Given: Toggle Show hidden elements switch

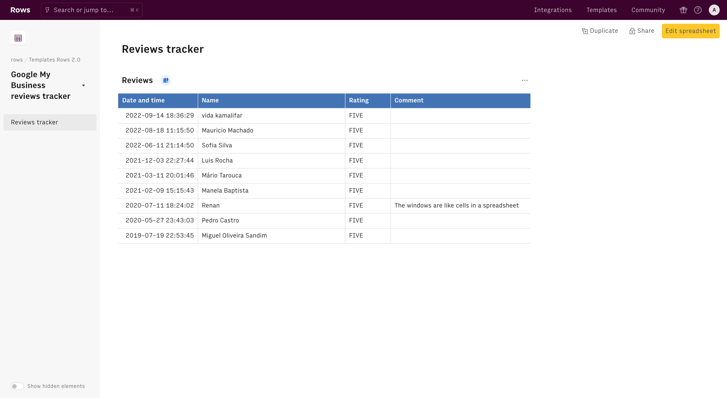Looking at the screenshot, I should tap(17, 386).
